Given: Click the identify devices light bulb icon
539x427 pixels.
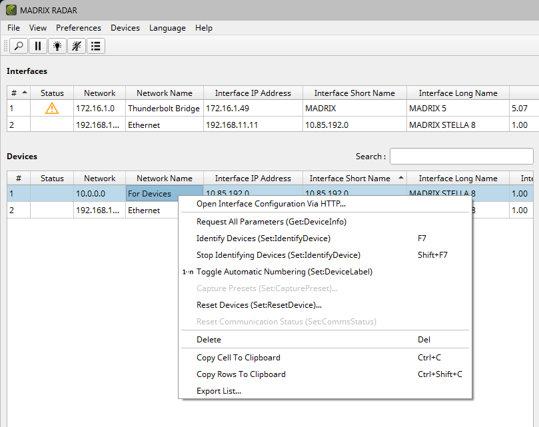Looking at the screenshot, I should coord(57,46).
